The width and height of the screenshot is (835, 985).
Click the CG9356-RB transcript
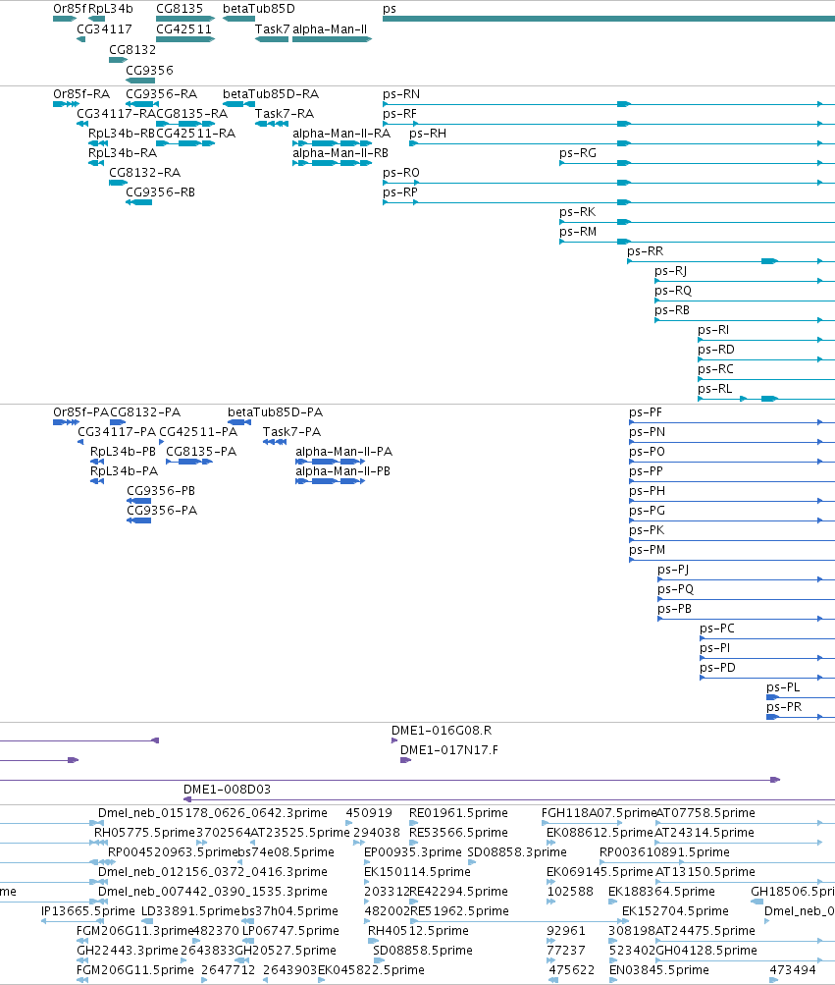point(138,202)
